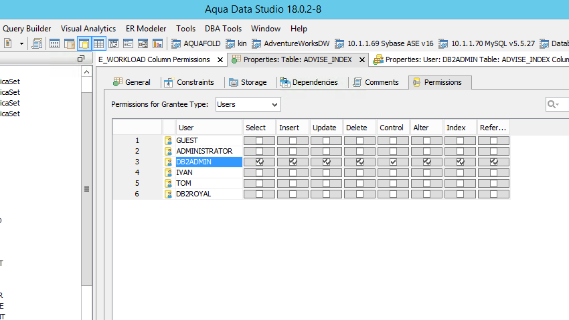Open the 10.1.1.70 MySQL v5.5.27 connection
The width and height of the screenshot is (569, 320).
[x=487, y=44]
